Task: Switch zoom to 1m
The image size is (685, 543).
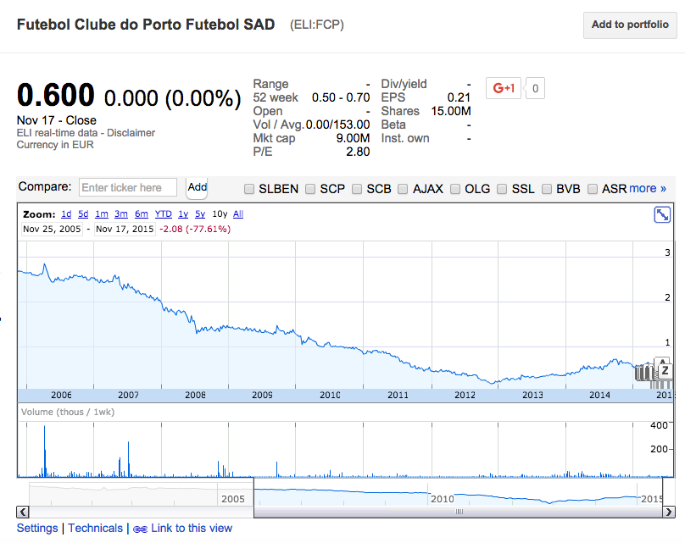Action: click(x=102, y=213)
